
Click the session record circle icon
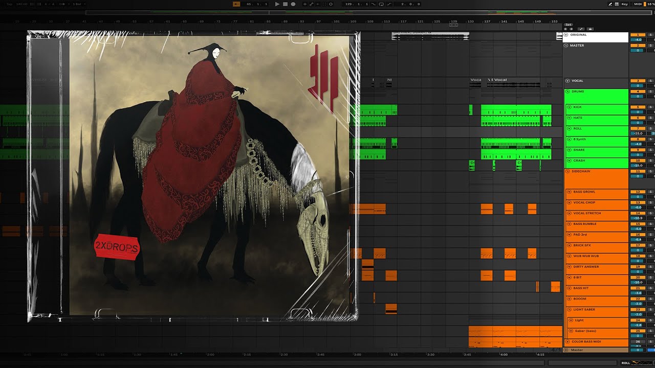click(x=331, y=4)
